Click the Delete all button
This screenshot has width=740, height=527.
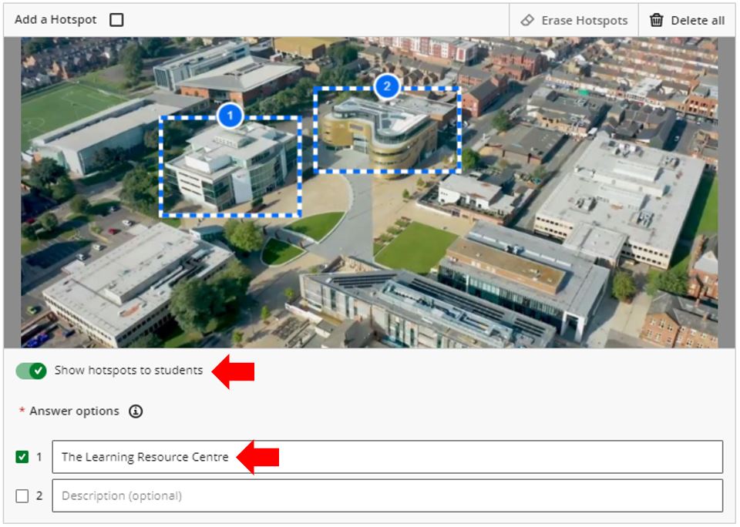[687, 20]
